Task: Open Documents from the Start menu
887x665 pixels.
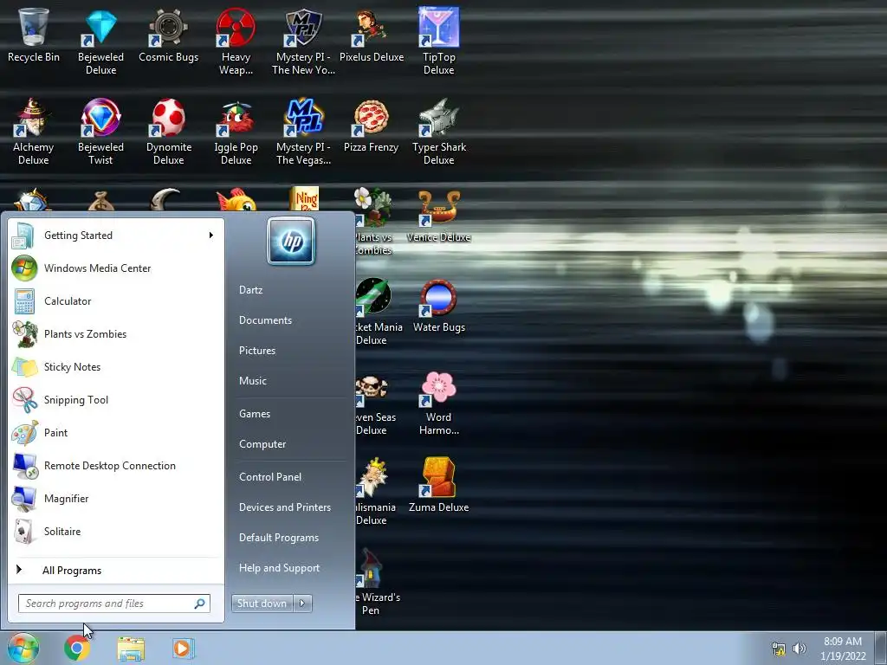Action: coord(265,320)
